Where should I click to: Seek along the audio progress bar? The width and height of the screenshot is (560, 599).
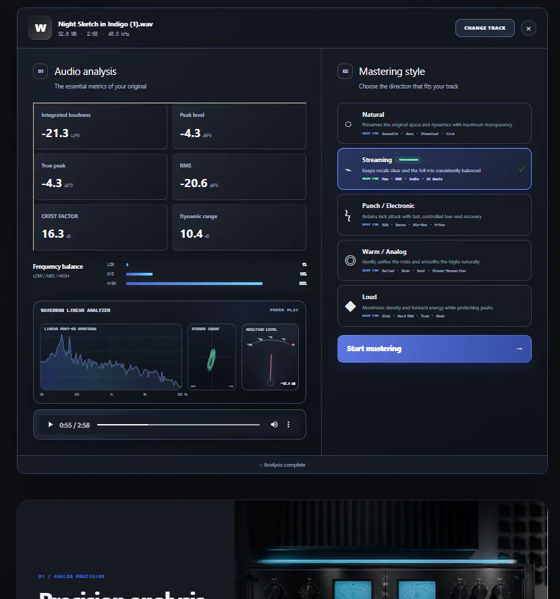(x=178, y=424)
